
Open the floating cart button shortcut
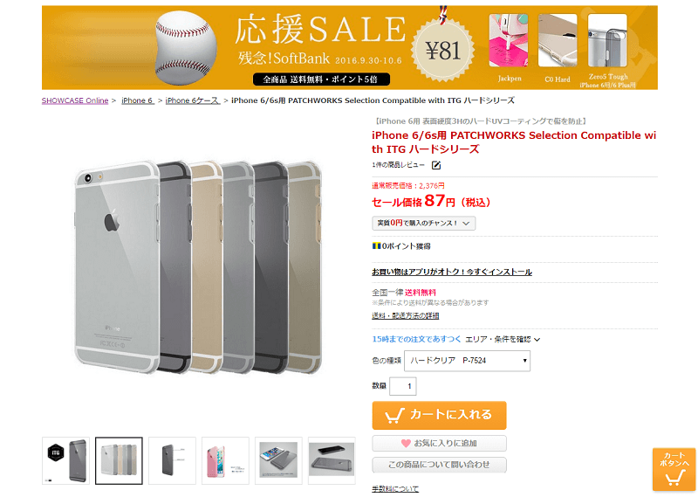[x=674, y=469]
